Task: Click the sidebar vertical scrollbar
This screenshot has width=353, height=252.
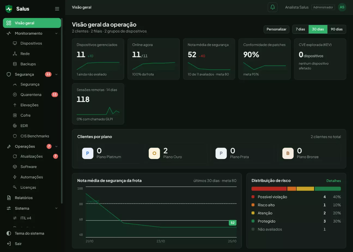Action: pyautogui.click(x=62, y=110)
